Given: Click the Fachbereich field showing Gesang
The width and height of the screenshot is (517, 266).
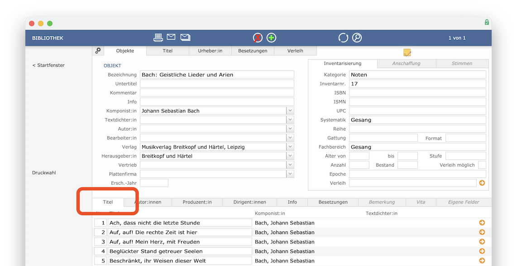Looking at the screenshot, I should 417,147.
